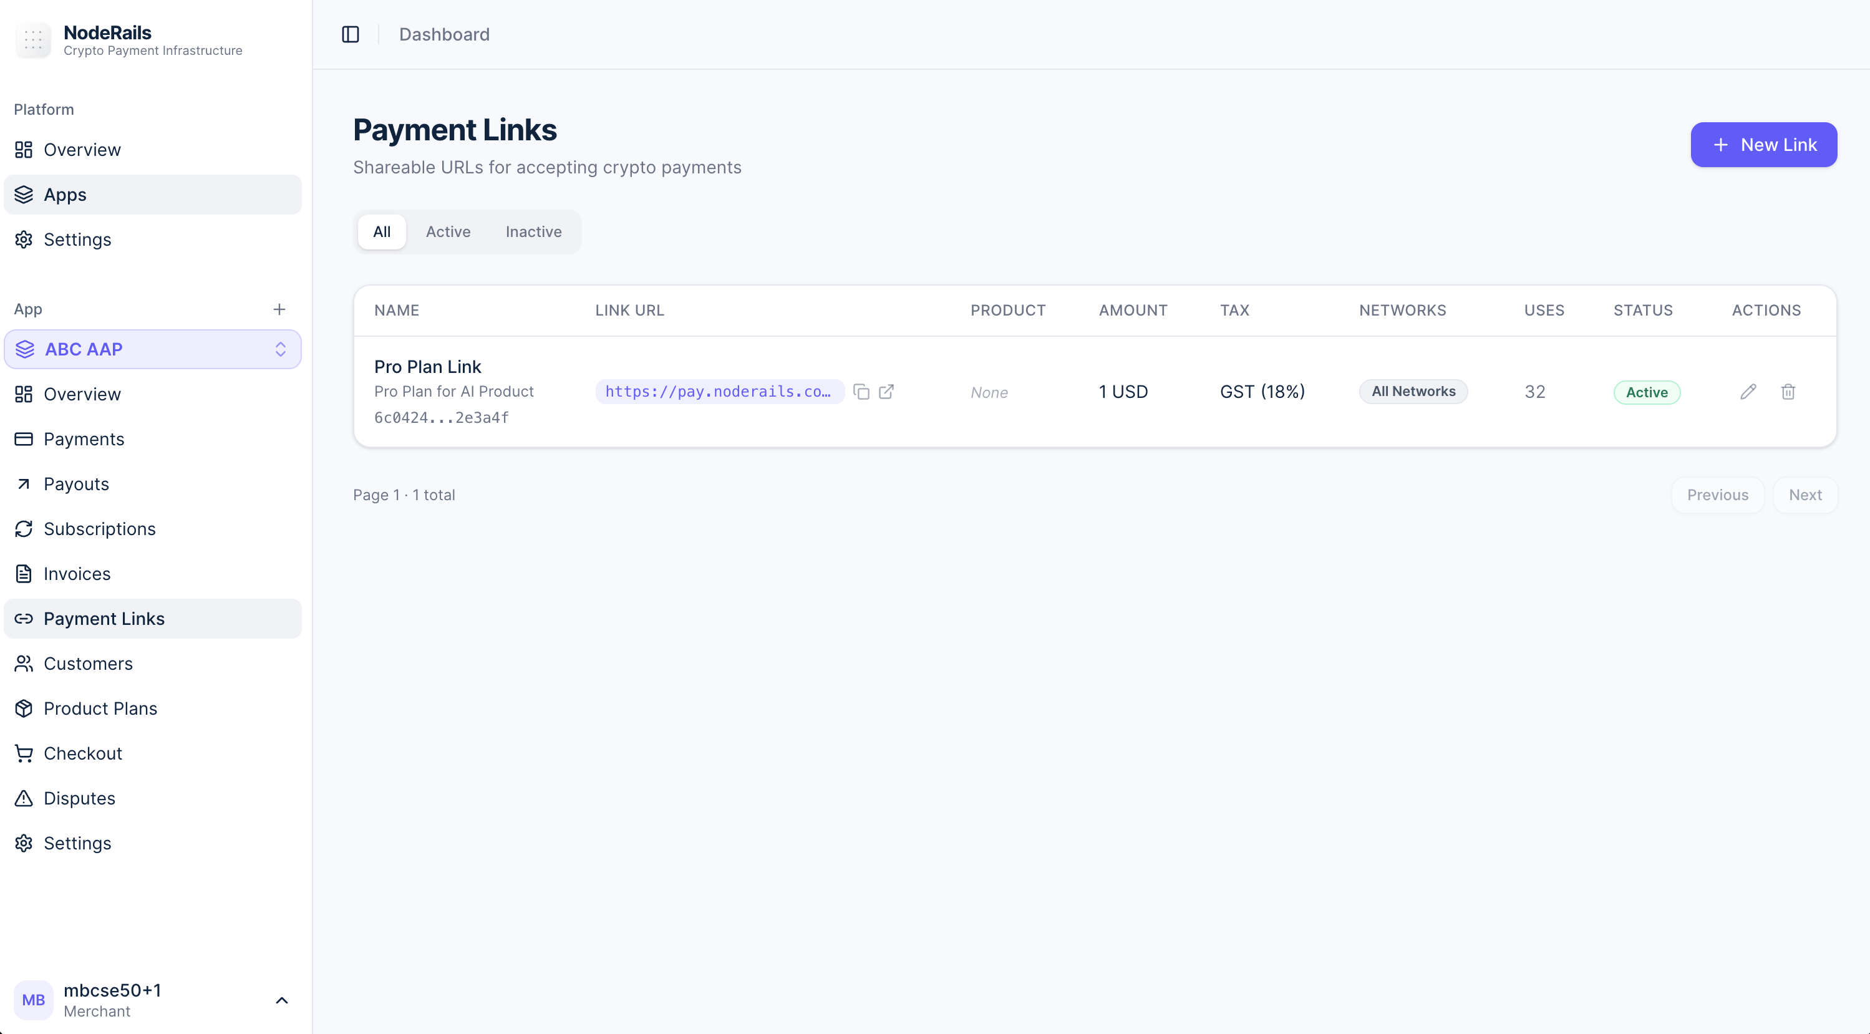Open Product Plans from the sidebar
1870x1034 pixels.
pos(100,708)
